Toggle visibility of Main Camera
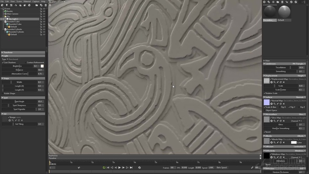Screen dimensions: 309x174 point(44,14)
